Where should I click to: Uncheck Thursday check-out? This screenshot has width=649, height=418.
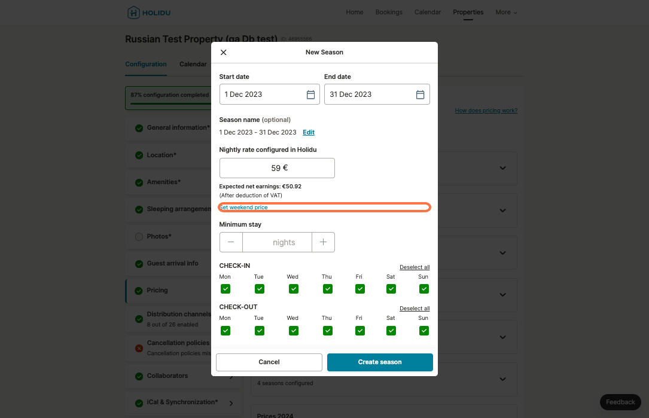[327, 331]
